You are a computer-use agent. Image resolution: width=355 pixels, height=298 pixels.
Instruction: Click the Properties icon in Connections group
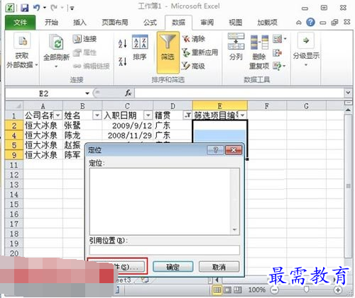77,52
